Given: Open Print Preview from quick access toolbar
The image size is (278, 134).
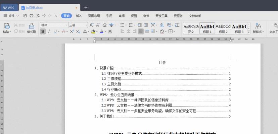Looking at the screenshot, I should pyautogui.click(x=38, y=16).
